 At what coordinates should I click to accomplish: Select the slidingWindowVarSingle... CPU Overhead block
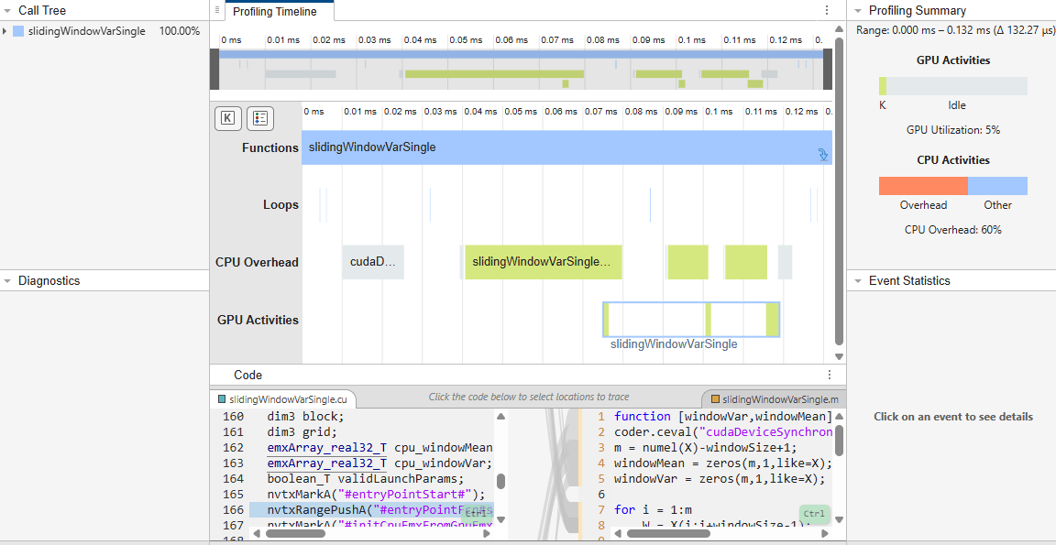[x=544, y=262]
